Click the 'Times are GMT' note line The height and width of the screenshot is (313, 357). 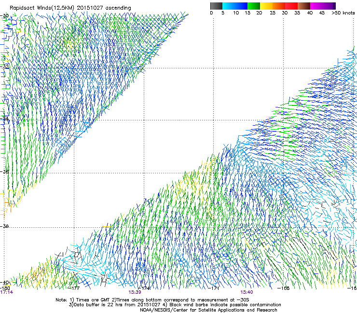pos(152,300)
